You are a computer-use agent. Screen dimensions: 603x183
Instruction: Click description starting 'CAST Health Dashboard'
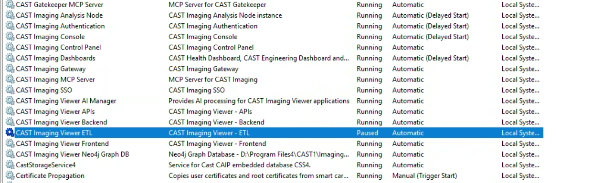(258, 58)
